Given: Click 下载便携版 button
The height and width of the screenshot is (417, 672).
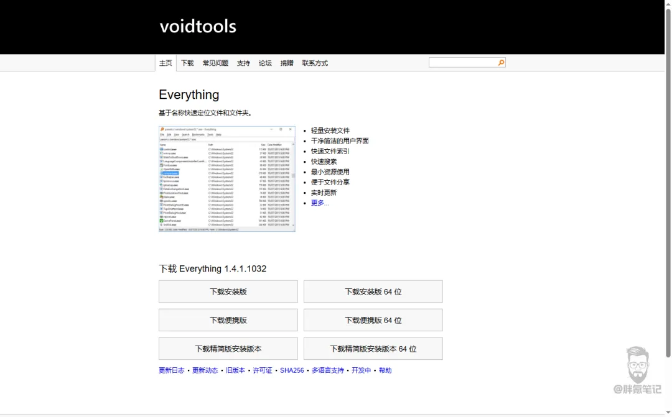Looking at the screenshot, I should pos(228,320).
